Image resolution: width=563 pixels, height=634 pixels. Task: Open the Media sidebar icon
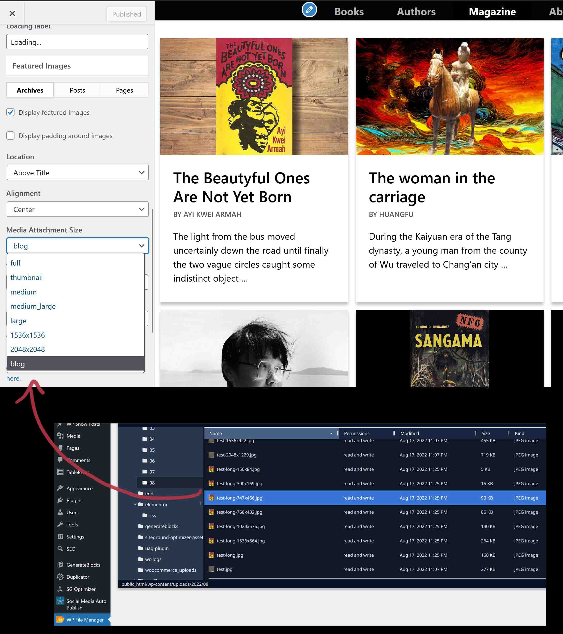coord(61,436)
